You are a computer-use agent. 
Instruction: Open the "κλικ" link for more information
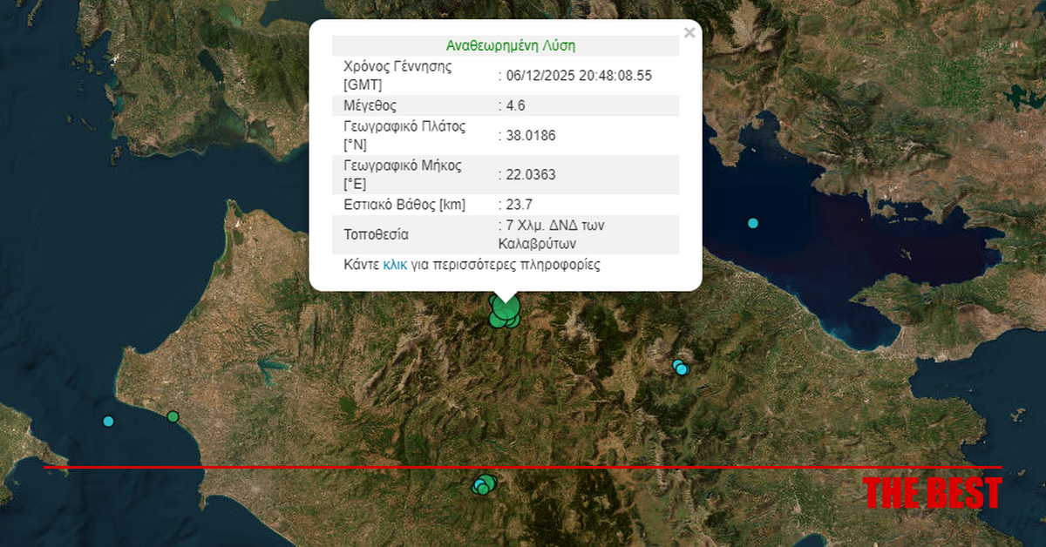pyautogui.click(x=395, y=265)
